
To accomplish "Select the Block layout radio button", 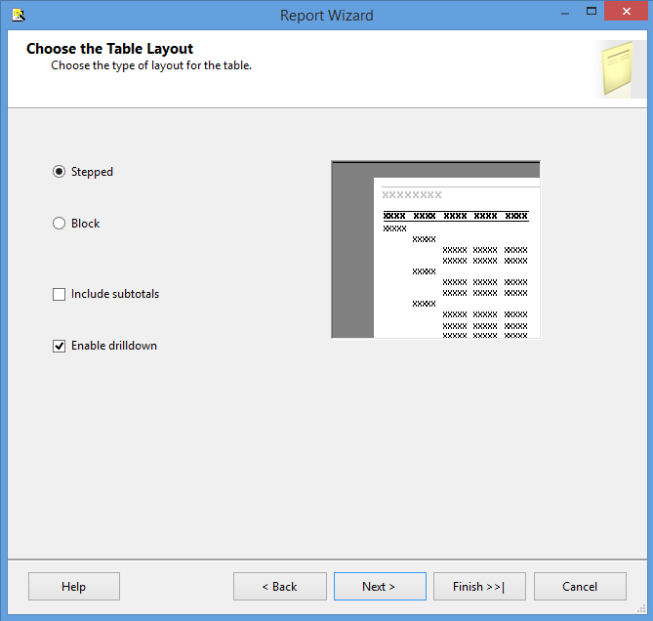I will (x=59, y=224).
